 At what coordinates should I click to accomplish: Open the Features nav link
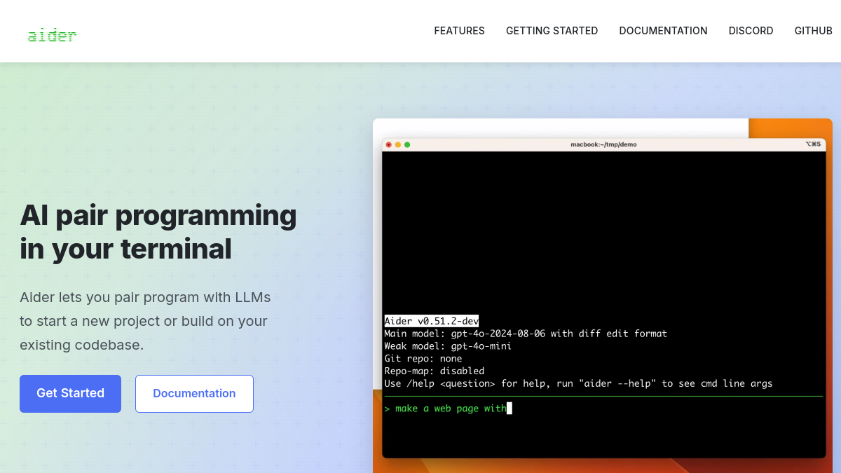[459, 31]
